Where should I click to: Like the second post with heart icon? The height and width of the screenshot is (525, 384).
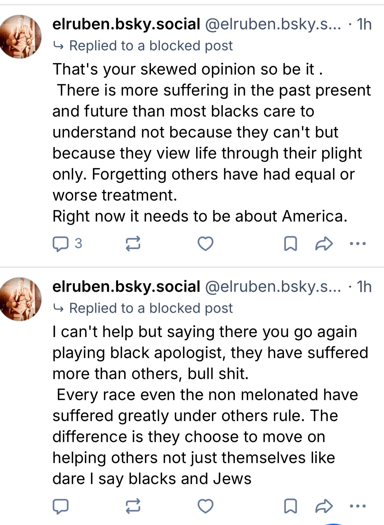[x=205, y=506]
